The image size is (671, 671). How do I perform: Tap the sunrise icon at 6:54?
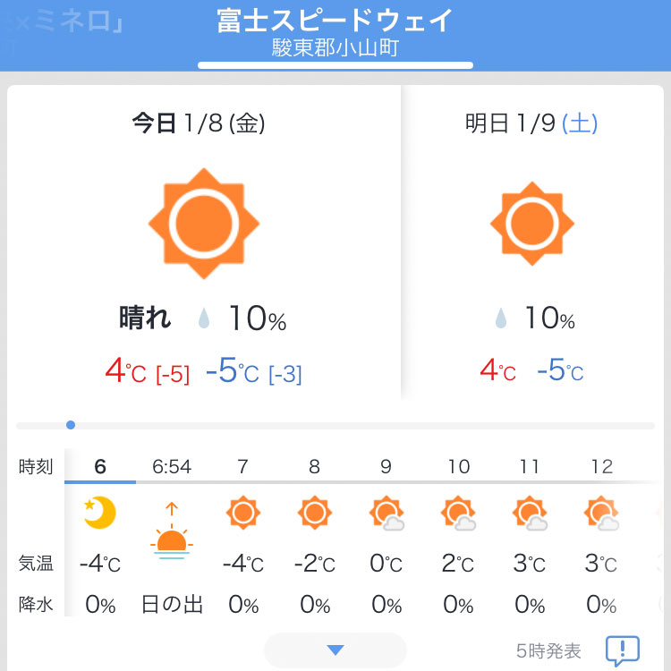[x=172, y=531]
